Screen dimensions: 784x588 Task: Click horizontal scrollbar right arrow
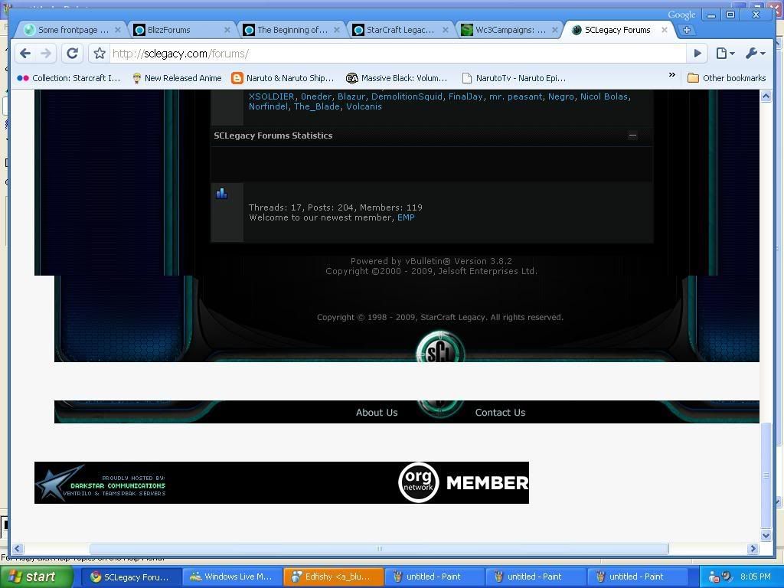753,548
